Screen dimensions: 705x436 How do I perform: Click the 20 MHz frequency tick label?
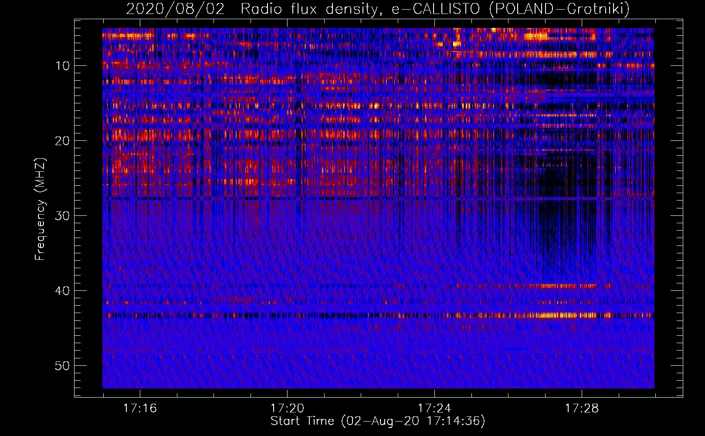click(63, 141)
